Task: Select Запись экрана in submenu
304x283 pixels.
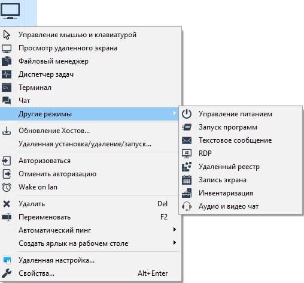Action: tap(241, 180)
